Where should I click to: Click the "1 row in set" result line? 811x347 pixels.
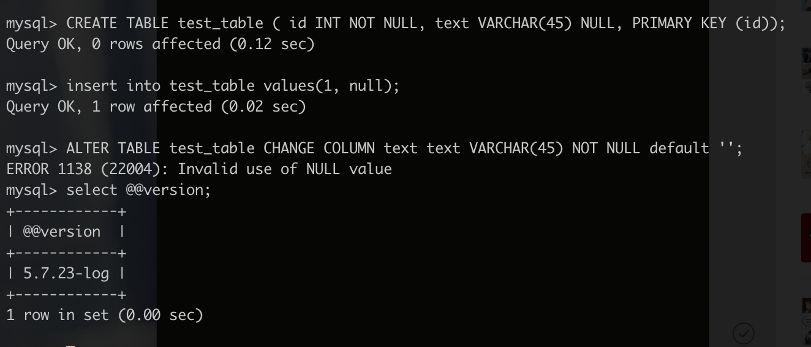coord(104,315)
